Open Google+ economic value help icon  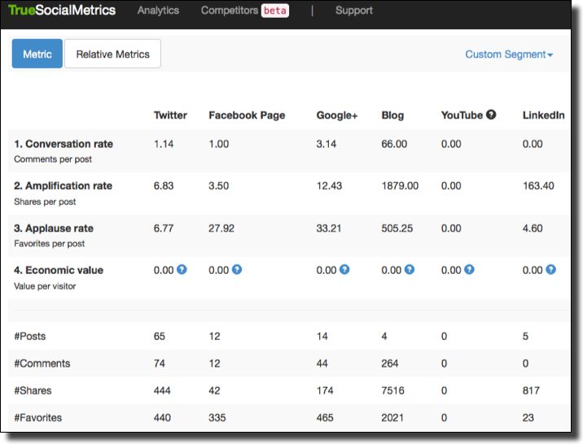point(344,269)
